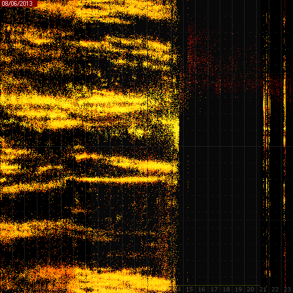Select hour 17 on the time axis
Viewport: 293px width, 293px height.
click(214, 289)
